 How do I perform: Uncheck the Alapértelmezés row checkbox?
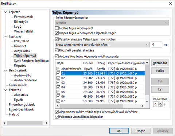click(x=58, y=69)
